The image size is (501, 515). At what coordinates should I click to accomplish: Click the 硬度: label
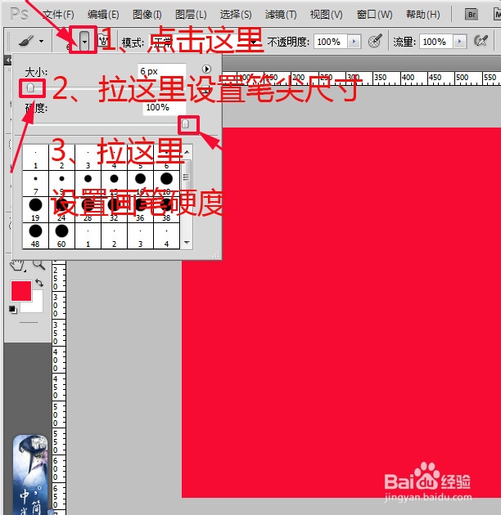[x=36, y=108]
